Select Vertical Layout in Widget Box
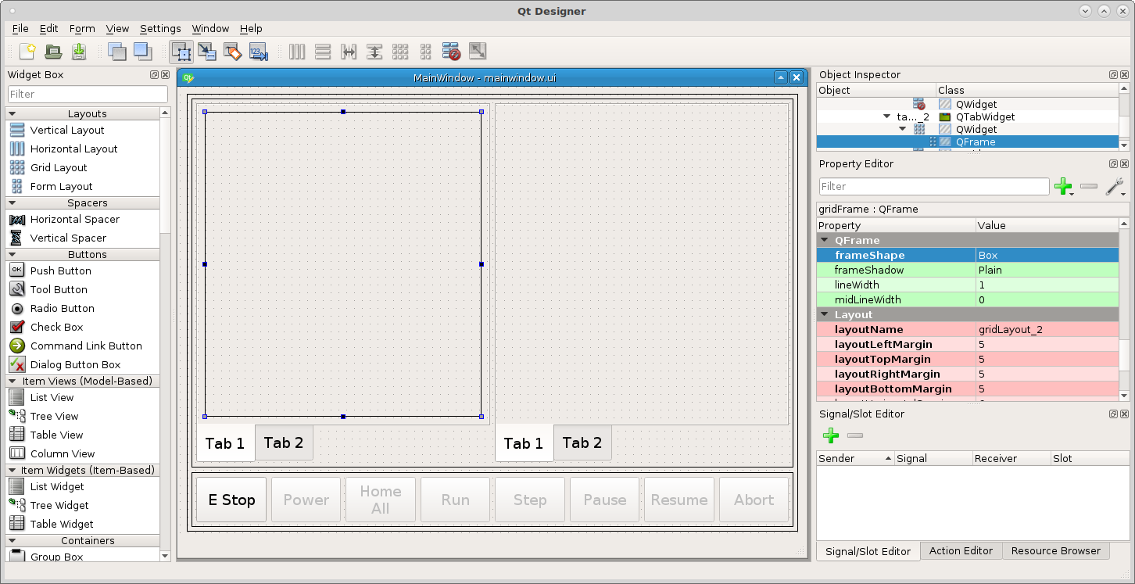Image resolution: width=1135 pixels, height=584 pixels. click(x=67, y=130)
